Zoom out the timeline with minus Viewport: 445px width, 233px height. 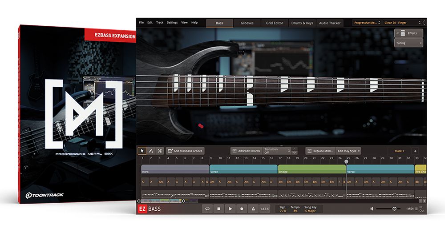[x=421, y=201]
